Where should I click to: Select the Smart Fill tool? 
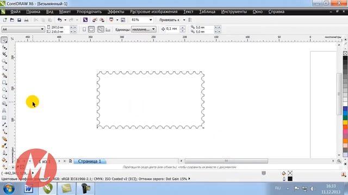[x=4, y=75]
